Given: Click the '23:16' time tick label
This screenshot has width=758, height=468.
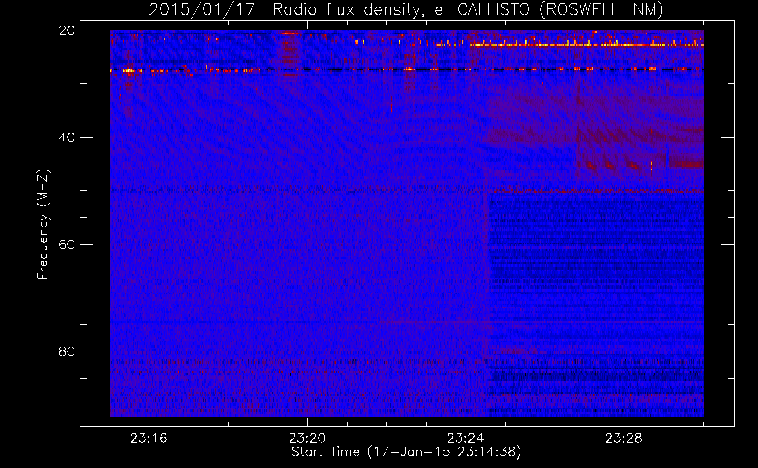Looking at the screenshot, I should pos(149,439).
